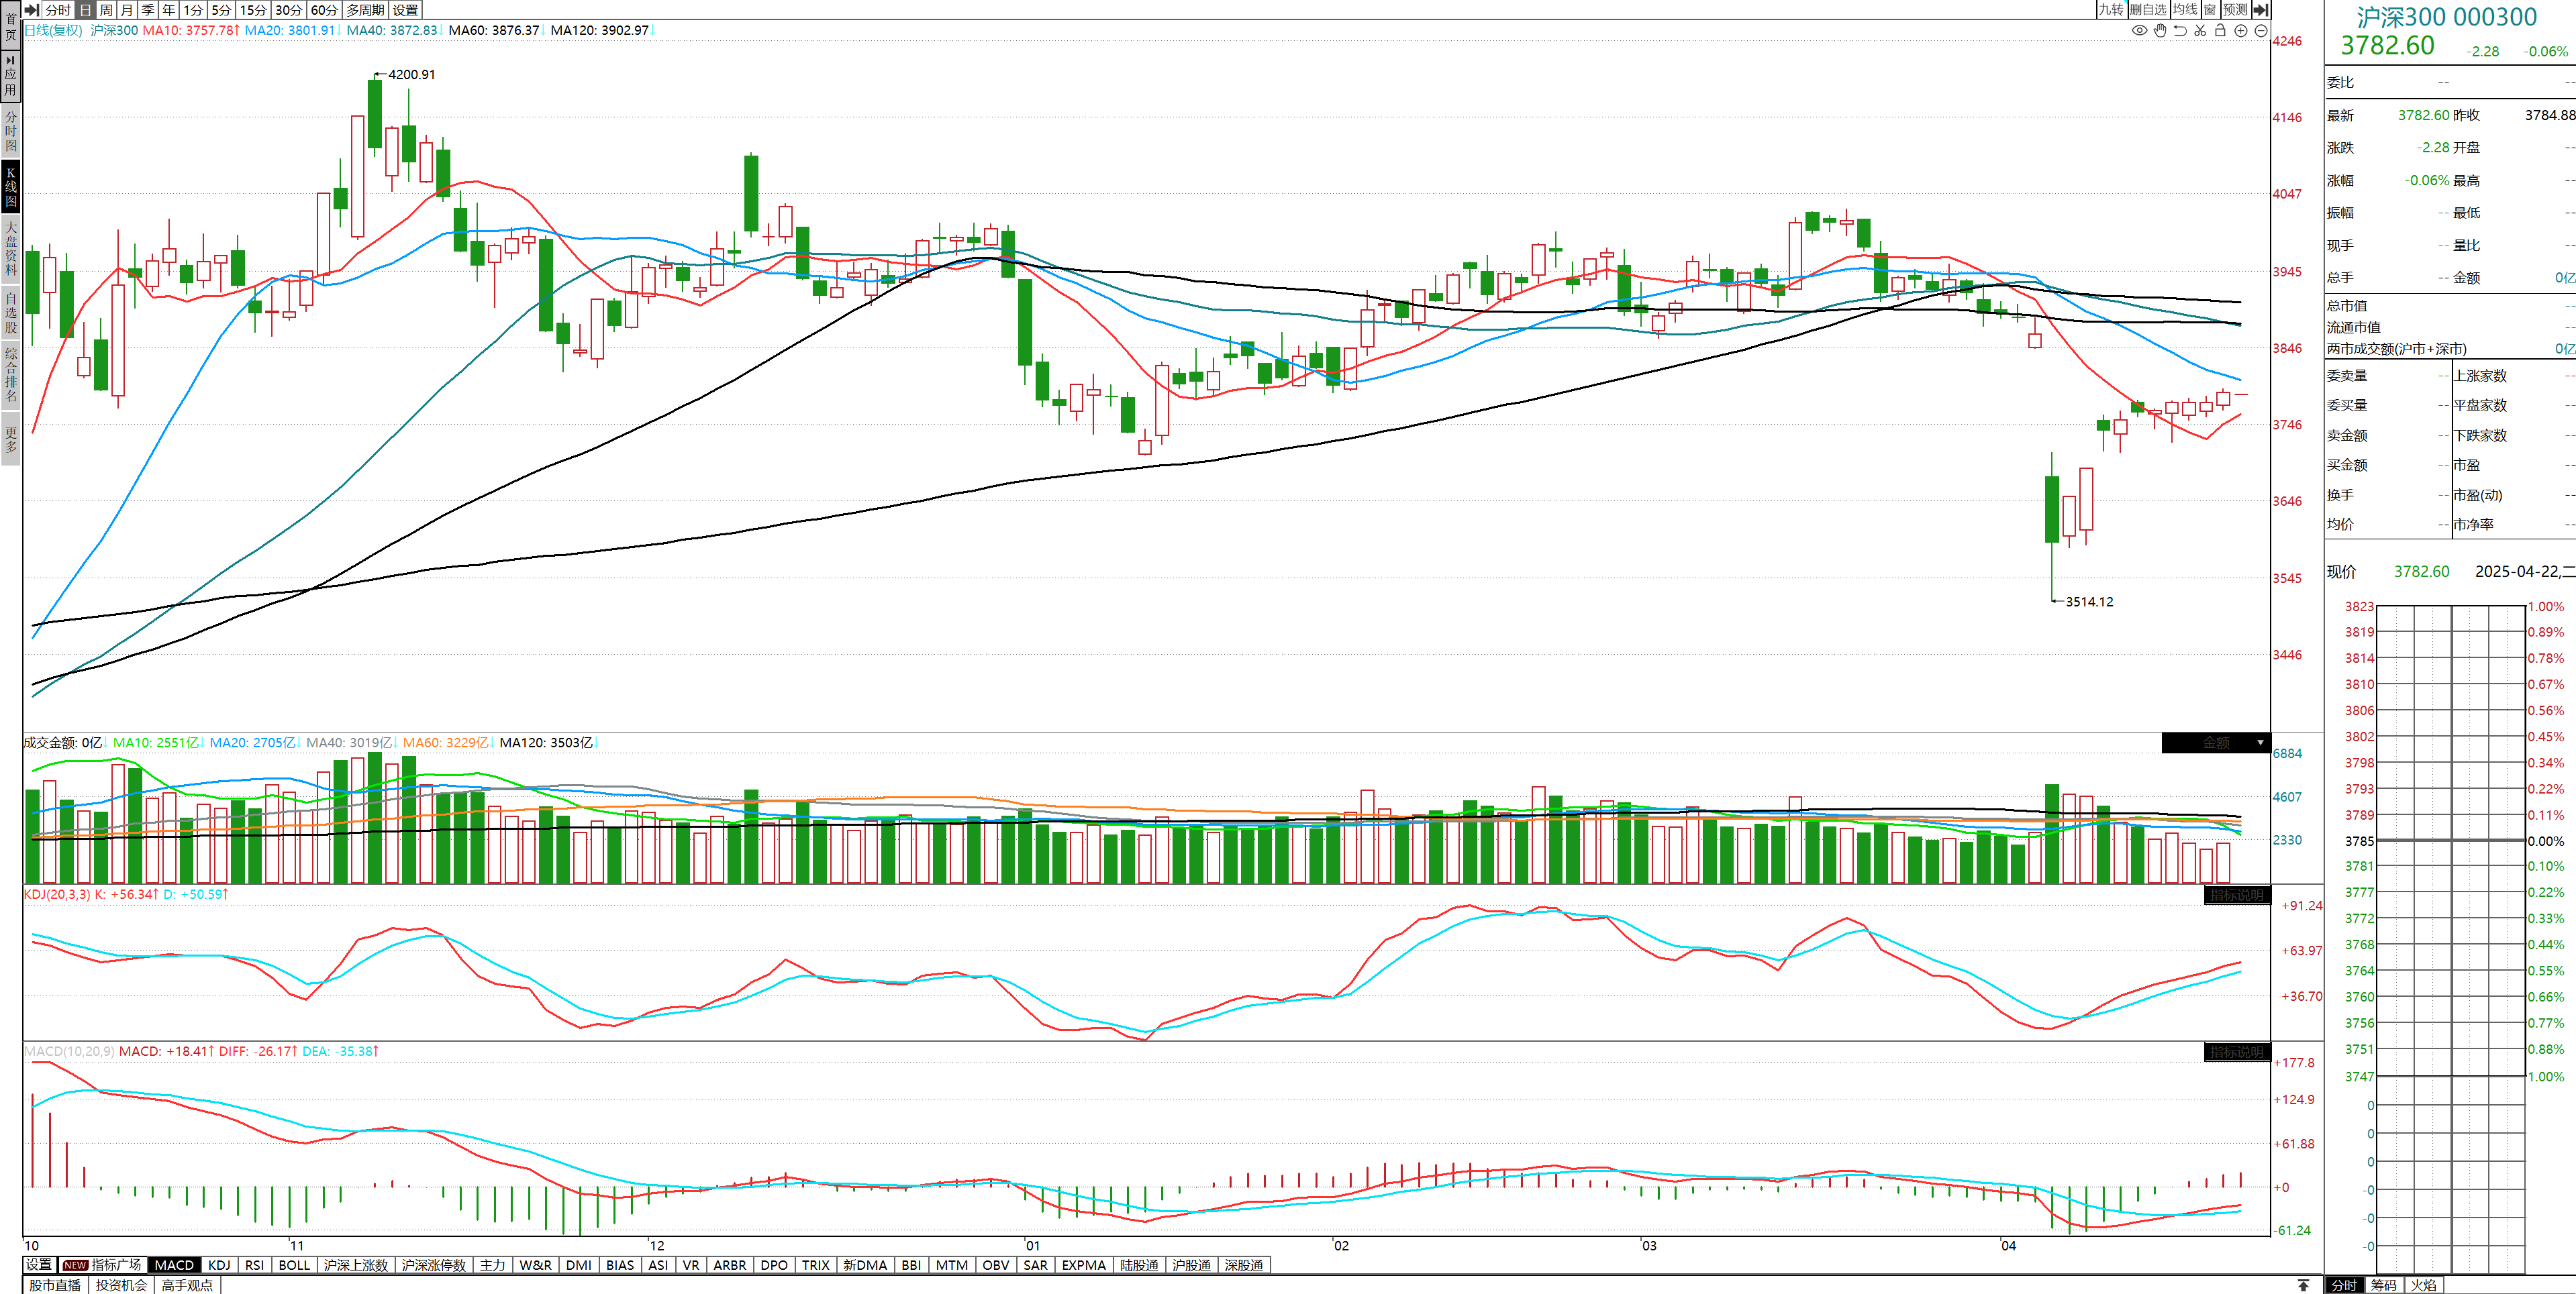Select 主力 indicator tab
The width and height of the screenshot is (2576, 1294).
pyautogui.click(x=492, y=1265)
